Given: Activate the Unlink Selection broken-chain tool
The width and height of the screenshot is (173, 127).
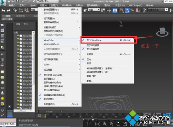Looking at the screenshot, I should [x=21, y=10].
